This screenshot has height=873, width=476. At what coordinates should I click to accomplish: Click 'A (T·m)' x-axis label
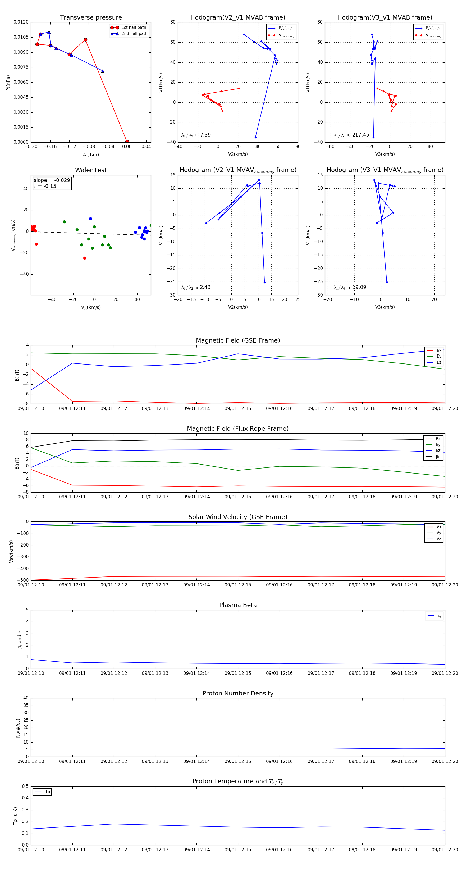91,154
